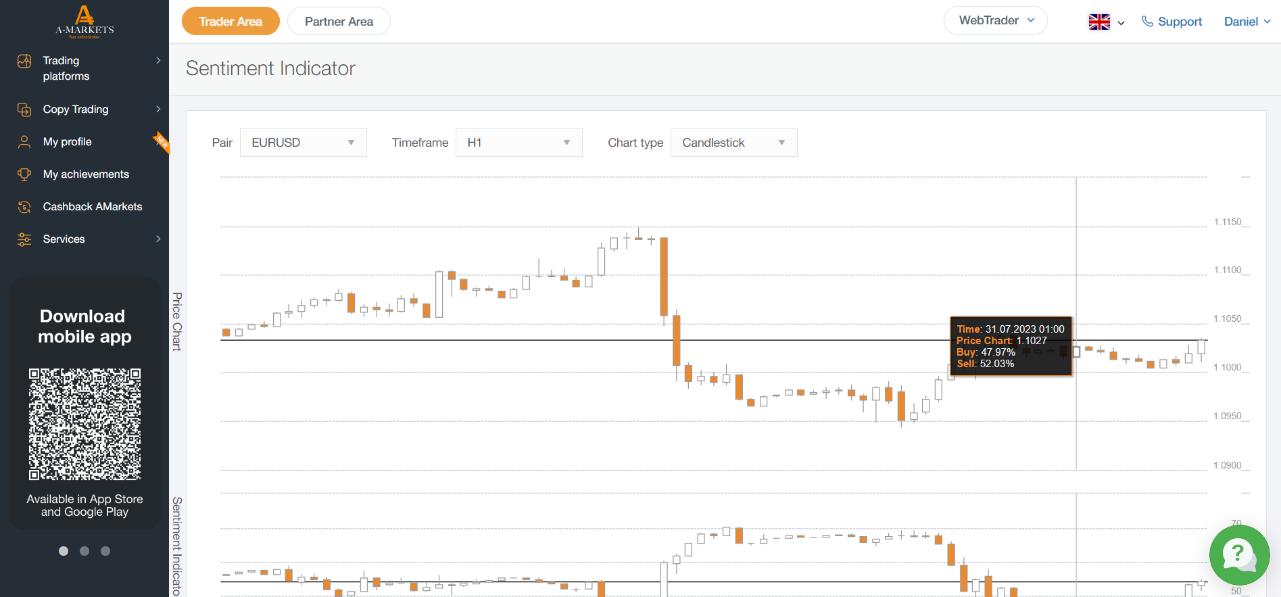Click the A-Markets logo
Screen dimensions: 1281x597
(84, 22)
